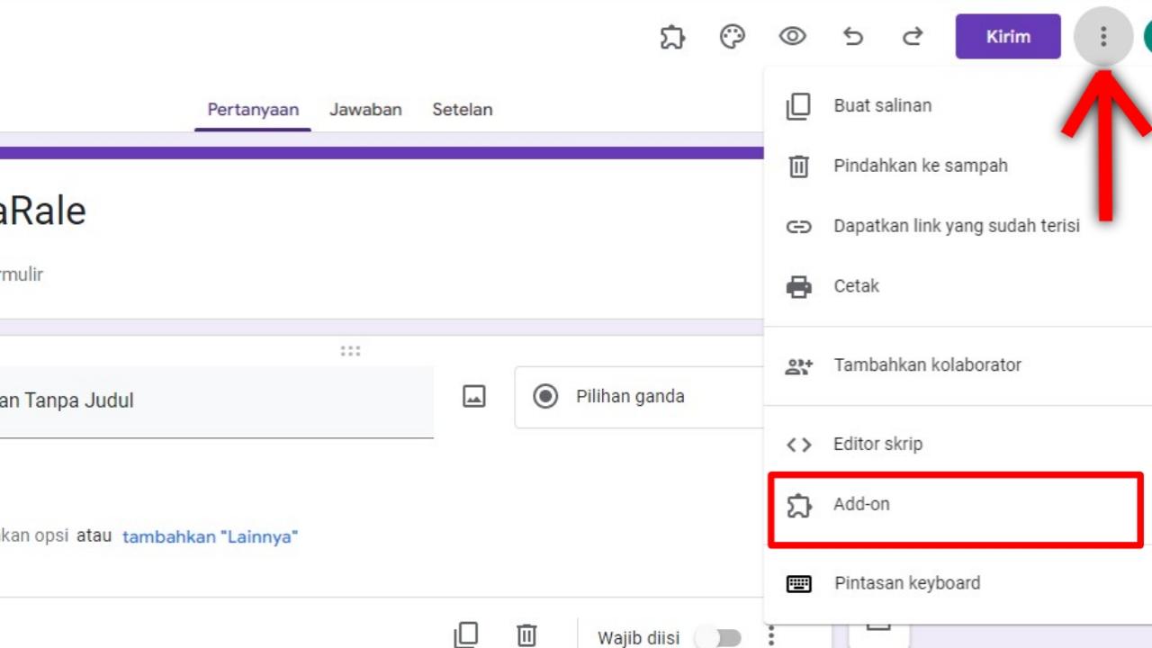Click the code brackets icon beside Editor skrip
Screen dimensions: 1152x648
point(798,445)
